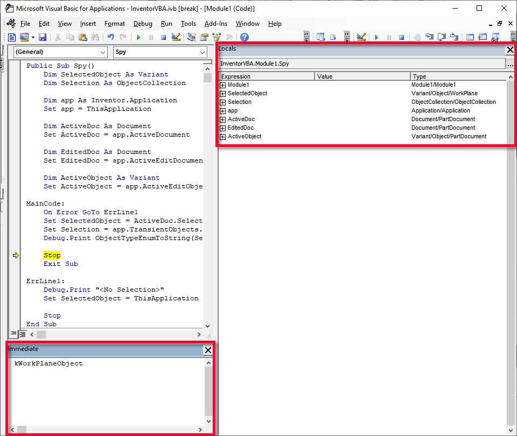Screen dimensions: 517x436
Task: Open the Add-Ins menu
Action: click(215, 24)
